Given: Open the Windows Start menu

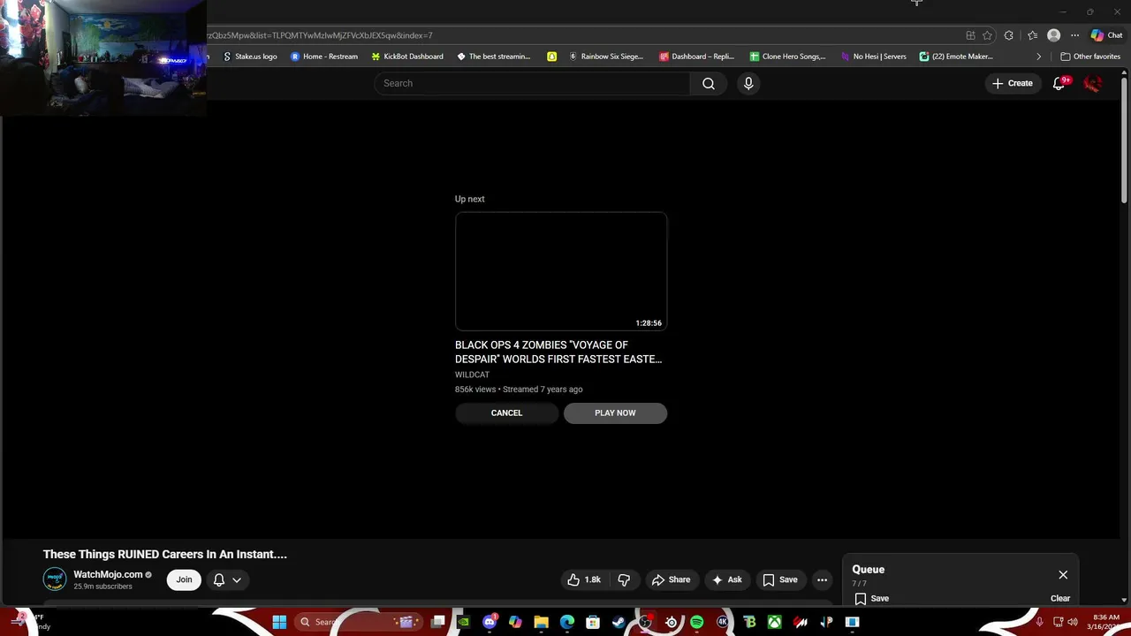Looking at the screenshot, I should (x=279, y=622).
